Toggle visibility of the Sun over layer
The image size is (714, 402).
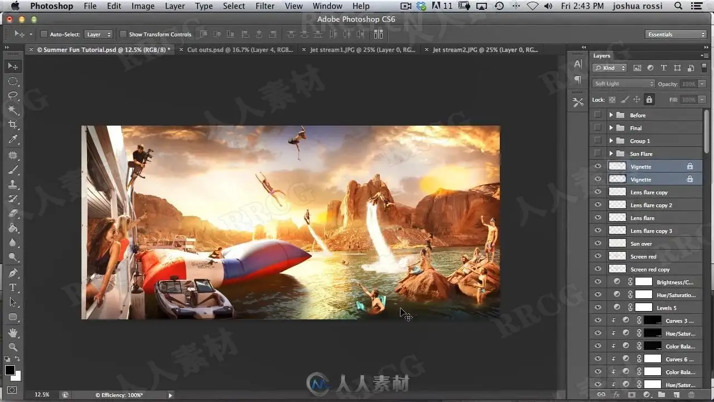click(x=598, y=243)
